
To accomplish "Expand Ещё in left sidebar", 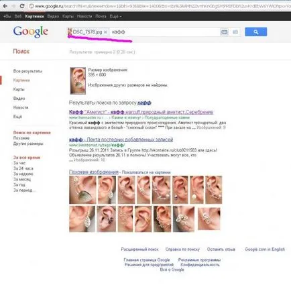I will 17,117.
